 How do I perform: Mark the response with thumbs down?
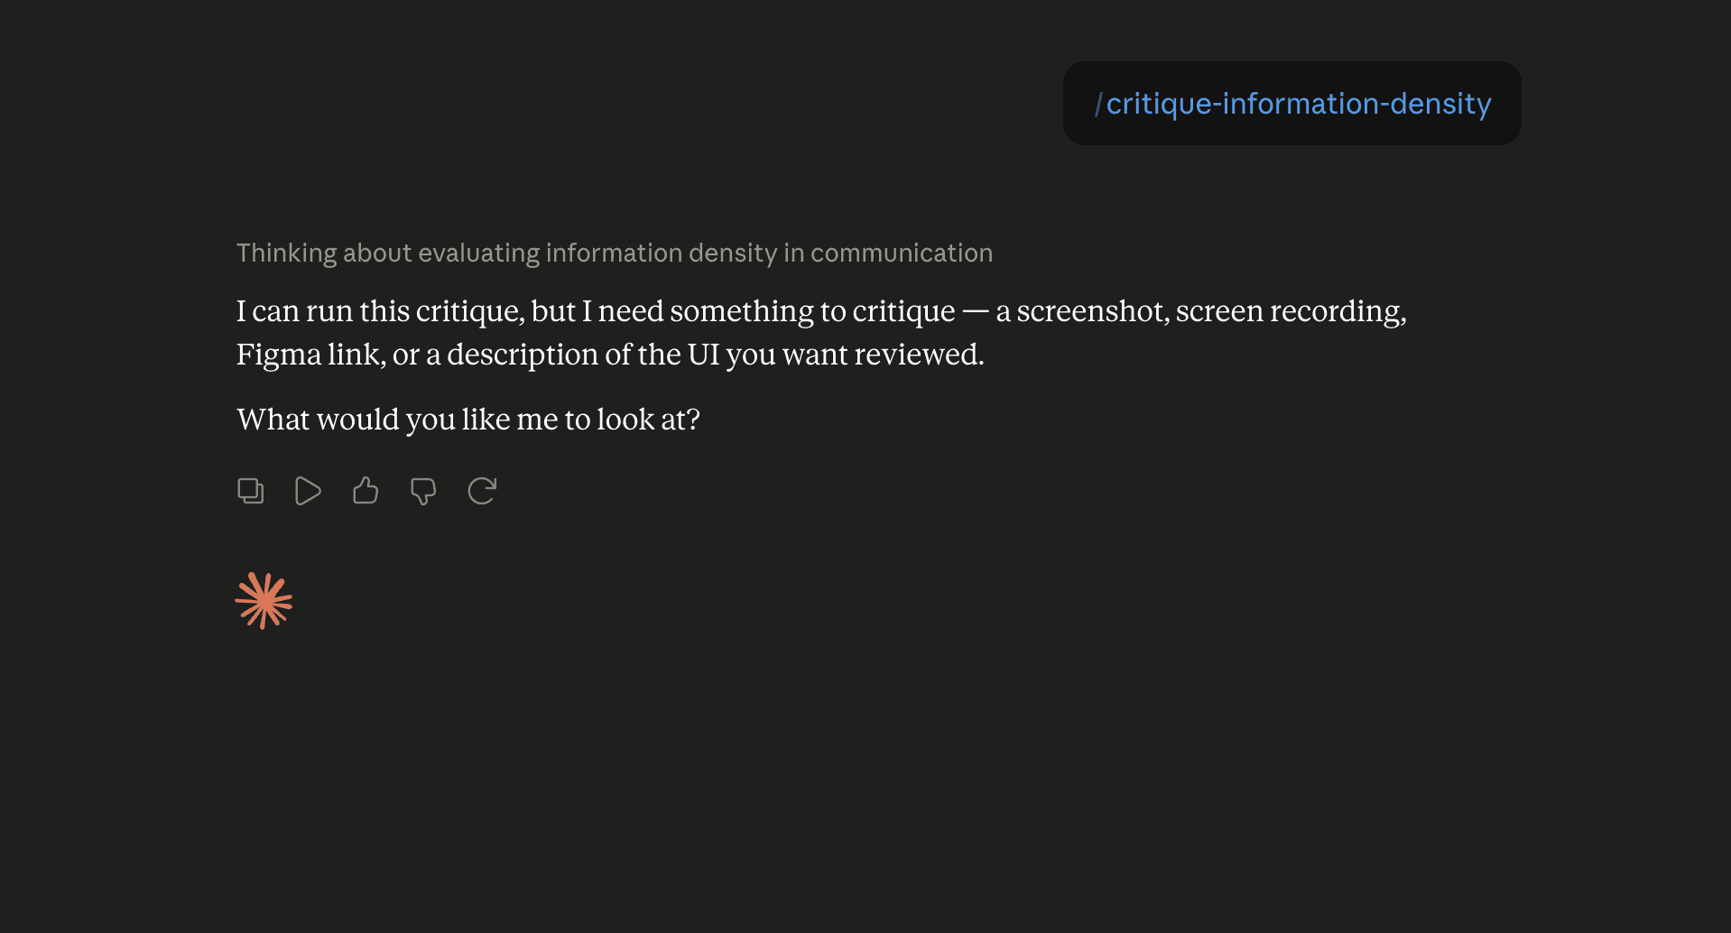click(423, 491)
